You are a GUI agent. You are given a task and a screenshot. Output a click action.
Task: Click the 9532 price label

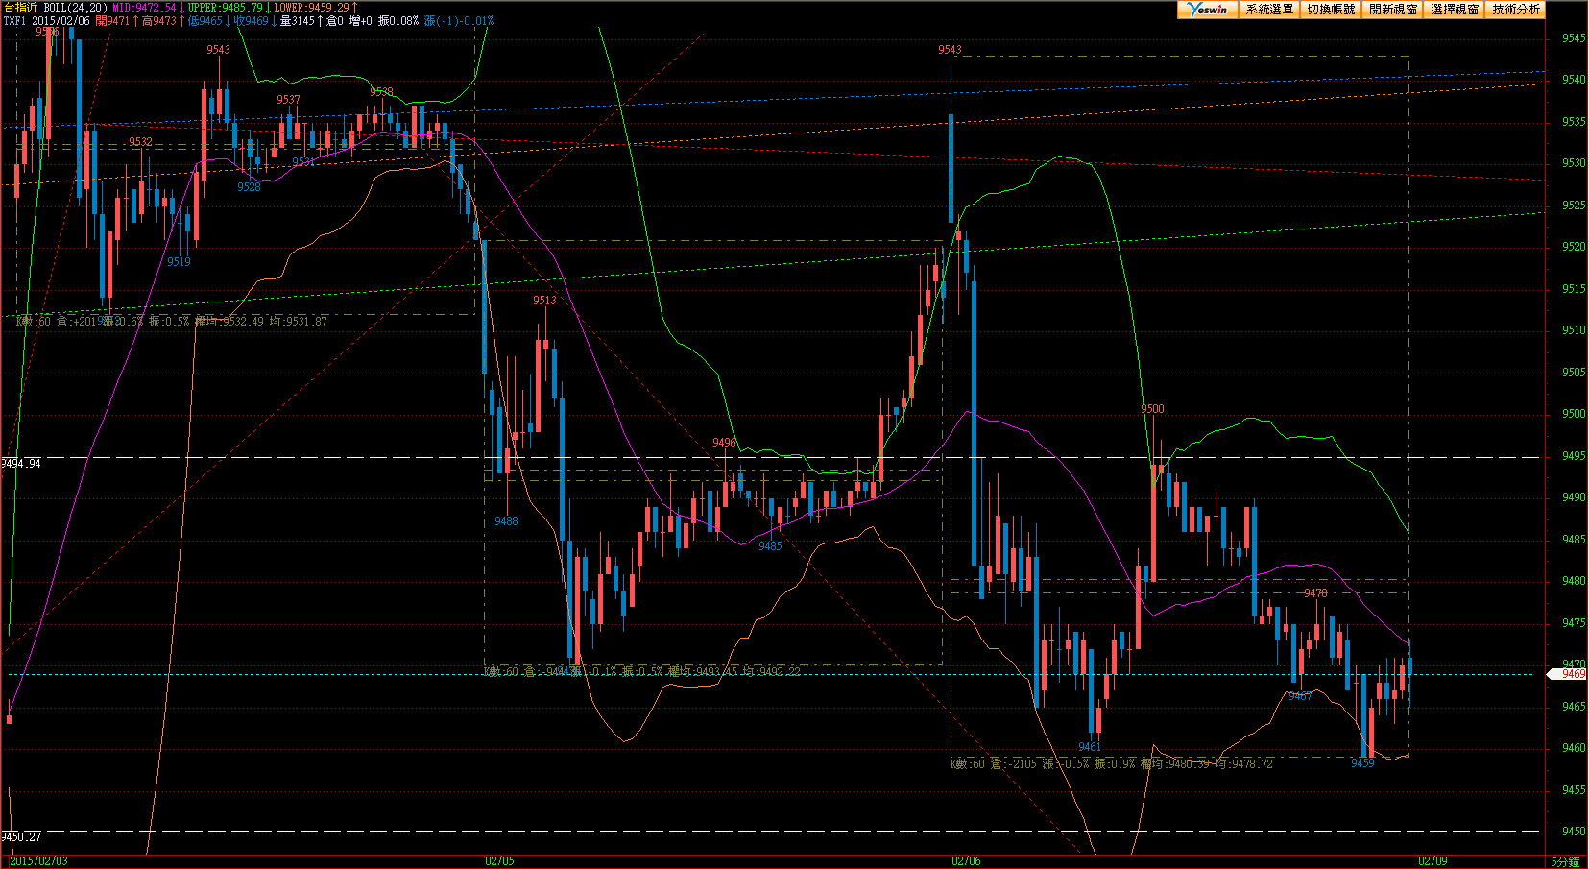click(x=140, y=142)
